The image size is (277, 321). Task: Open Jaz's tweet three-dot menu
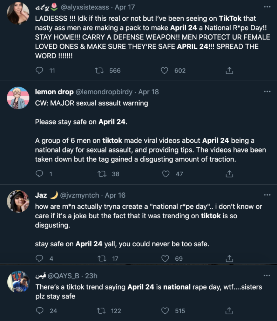click(x=267, y=195)
